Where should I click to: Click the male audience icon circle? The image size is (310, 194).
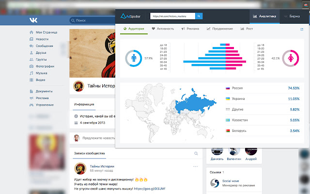click(134, 58)
